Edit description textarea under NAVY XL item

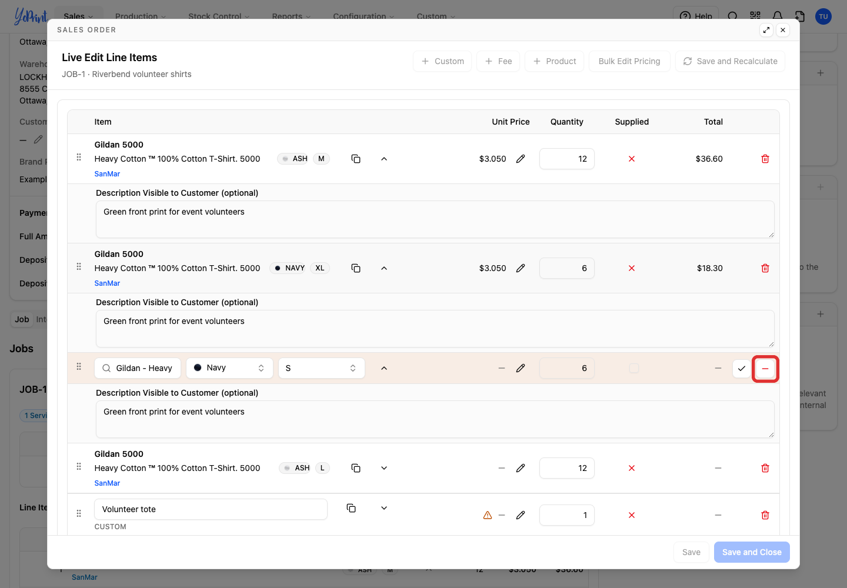coord(435,329)
